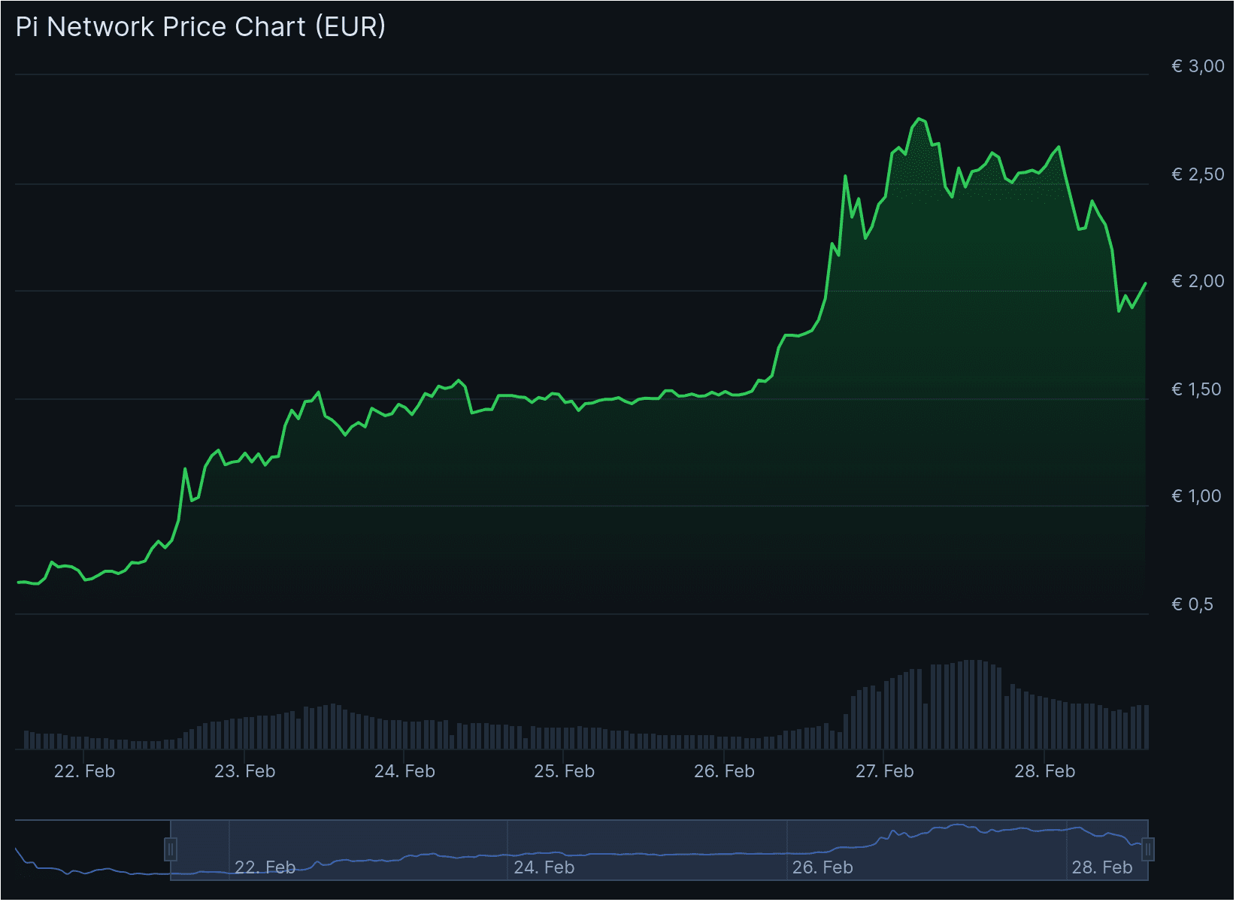Click the '€ 2,50' price axis label

(1198, 175)
